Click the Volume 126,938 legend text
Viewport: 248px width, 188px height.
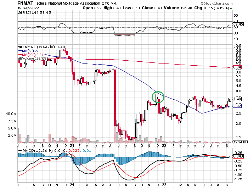[x=34, y=59]
